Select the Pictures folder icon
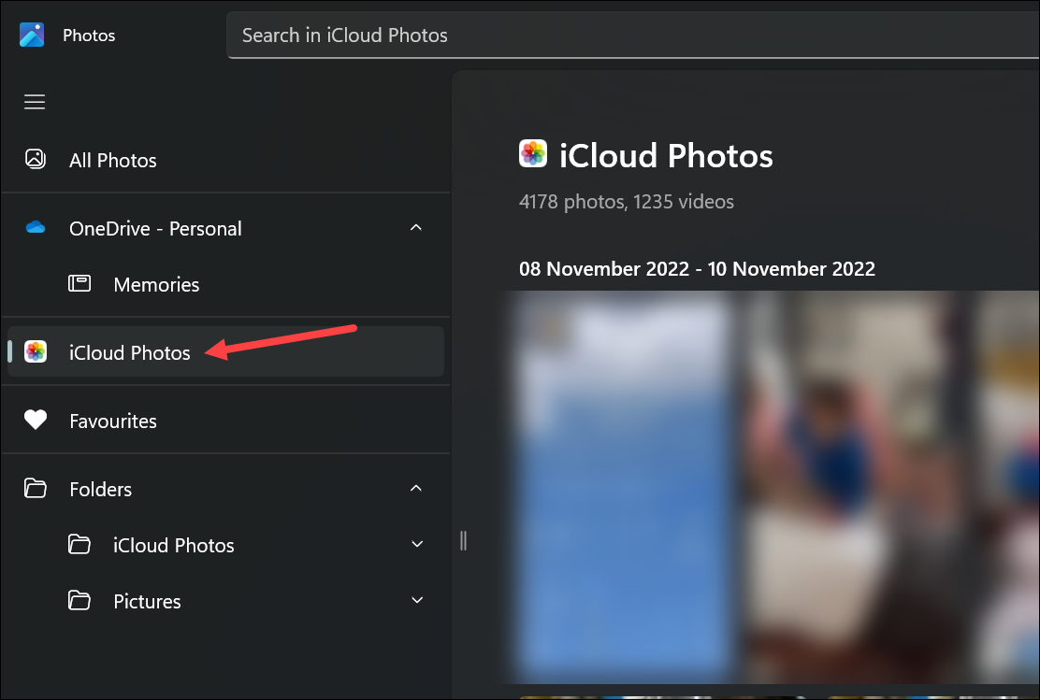 click(80, 600)
